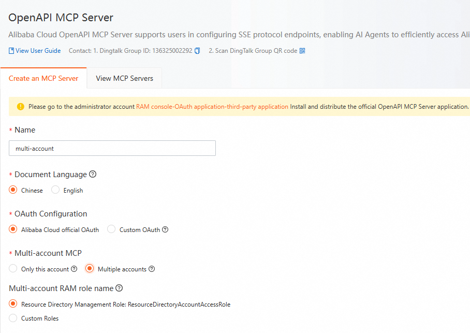Open the View User Guide link

(x=38, y=51)
